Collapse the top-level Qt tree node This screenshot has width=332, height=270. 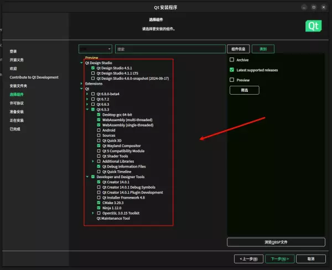click(x=81, y=89)
